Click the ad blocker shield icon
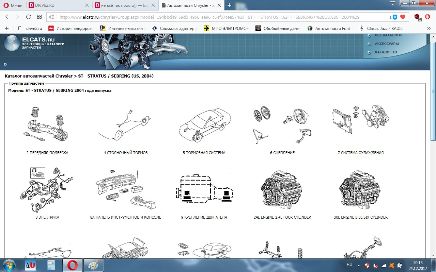This screenshot has height=272, width=436. 395,17
